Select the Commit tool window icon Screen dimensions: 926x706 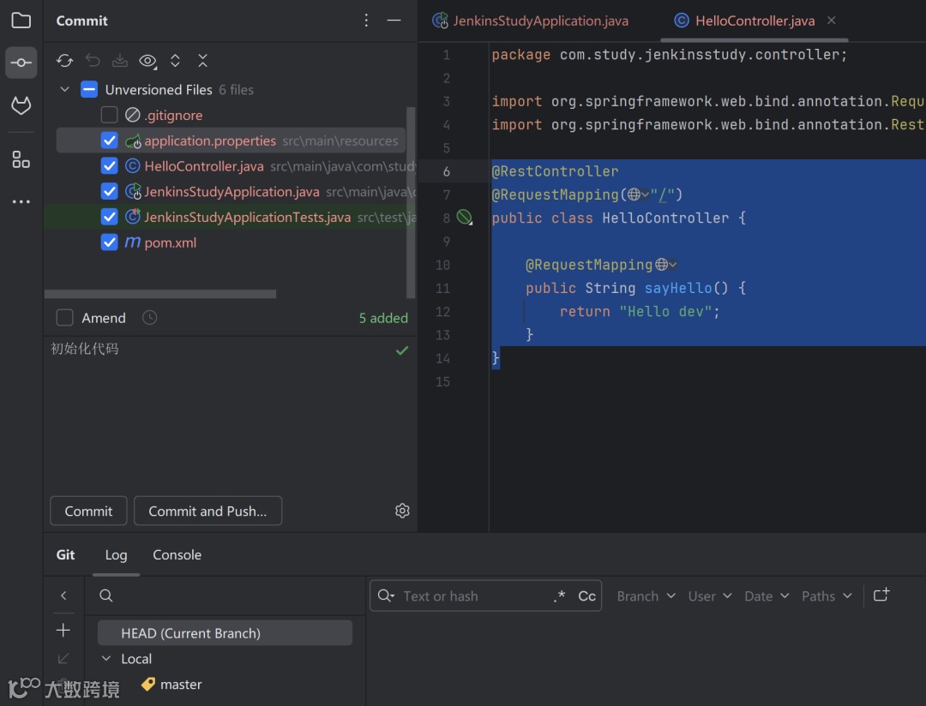(x=21, y=63)
